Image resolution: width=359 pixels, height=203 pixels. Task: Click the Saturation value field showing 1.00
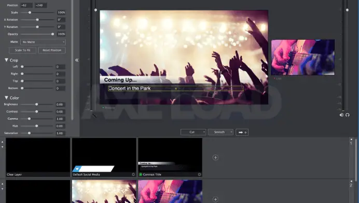point(61,133)
